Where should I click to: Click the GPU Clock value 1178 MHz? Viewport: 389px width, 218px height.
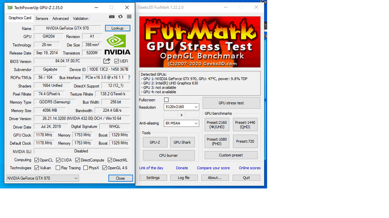pyautogui.click(x=44, y=135)
